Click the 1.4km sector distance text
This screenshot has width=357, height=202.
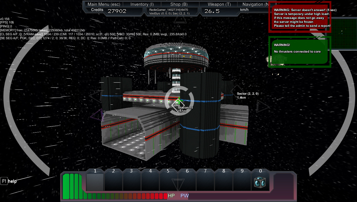point(241,98)
